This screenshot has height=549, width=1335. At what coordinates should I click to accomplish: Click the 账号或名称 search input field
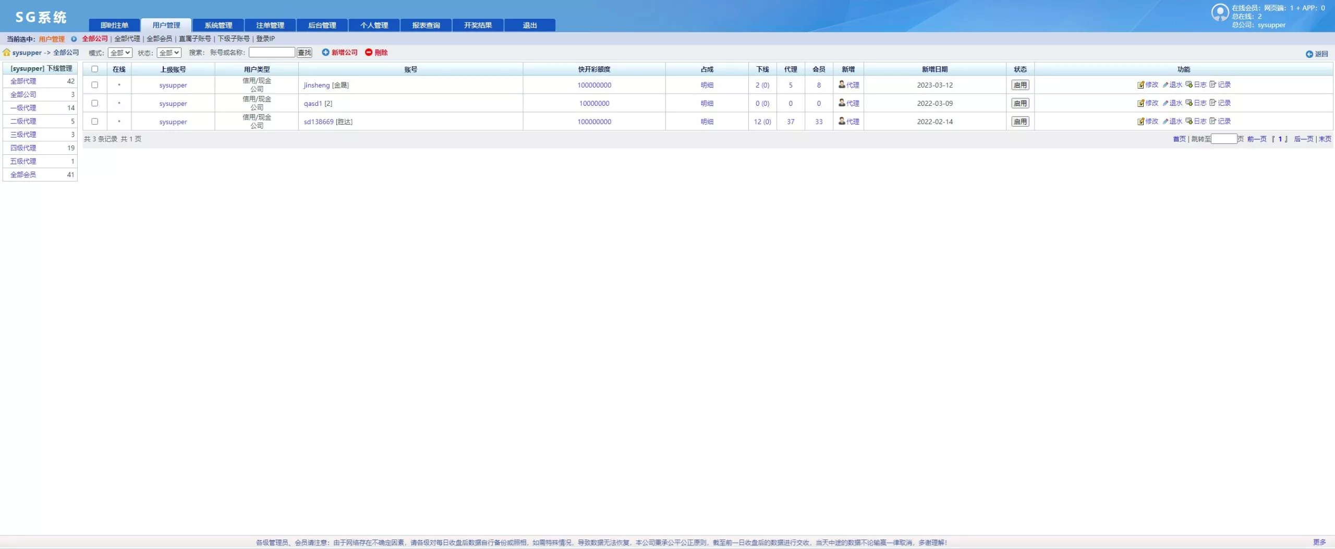click(272, 52)
